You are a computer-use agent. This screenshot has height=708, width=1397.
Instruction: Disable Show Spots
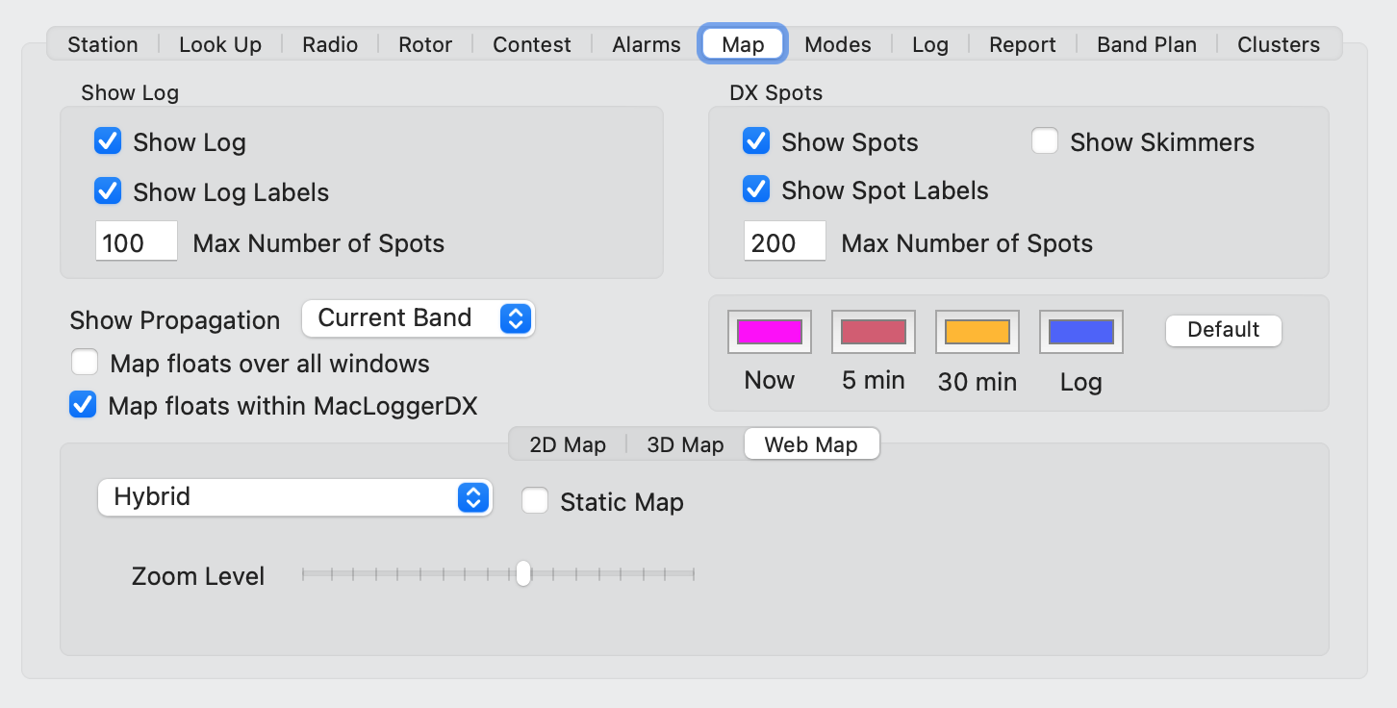click(756, 140)
